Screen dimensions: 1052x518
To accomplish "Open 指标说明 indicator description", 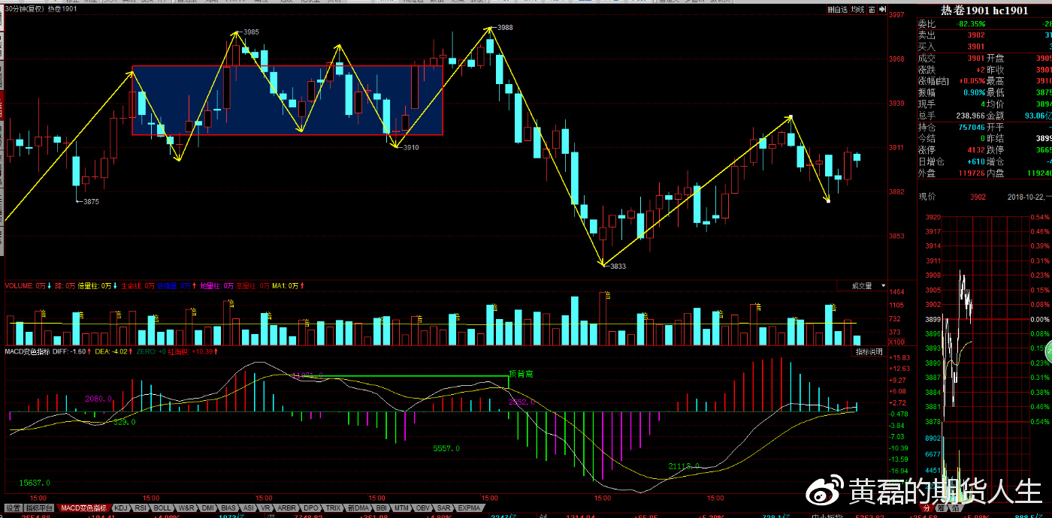I will click(869, 351).
